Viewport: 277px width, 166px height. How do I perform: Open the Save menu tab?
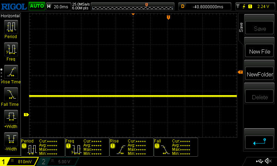pos(241,28)
